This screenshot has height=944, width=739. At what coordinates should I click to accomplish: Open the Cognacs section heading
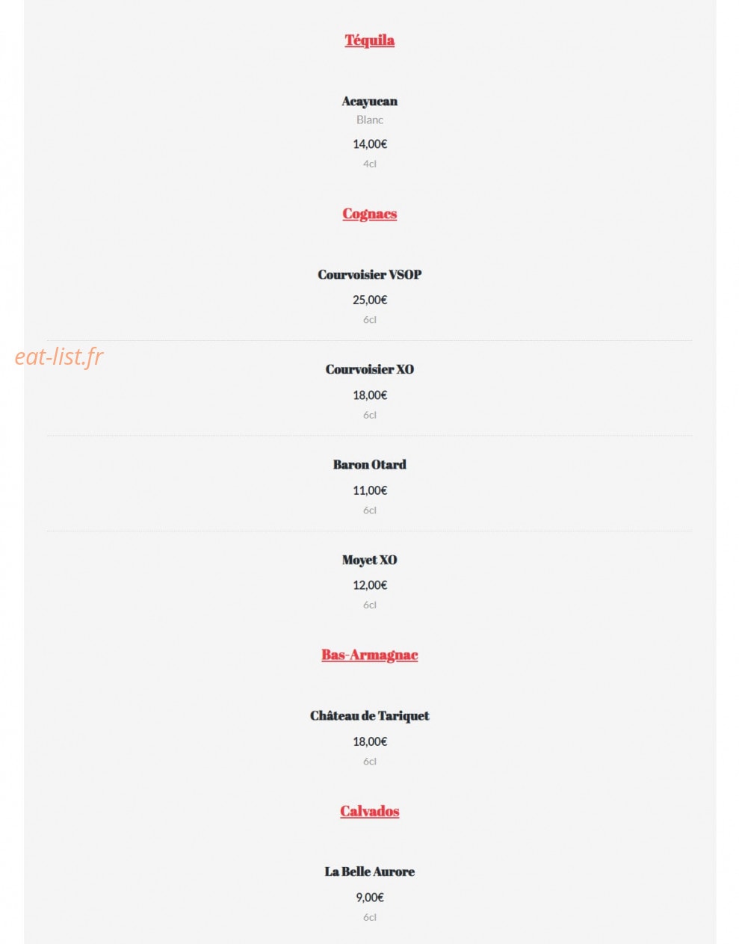(369, 214)
